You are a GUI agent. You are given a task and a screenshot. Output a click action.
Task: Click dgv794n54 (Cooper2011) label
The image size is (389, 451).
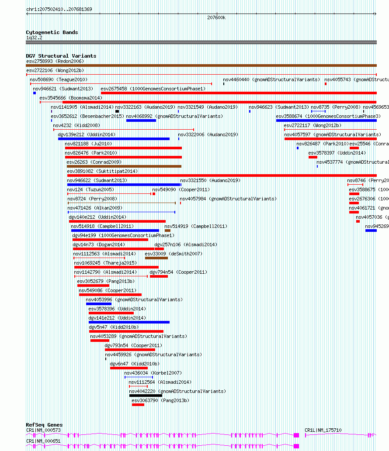178,273
